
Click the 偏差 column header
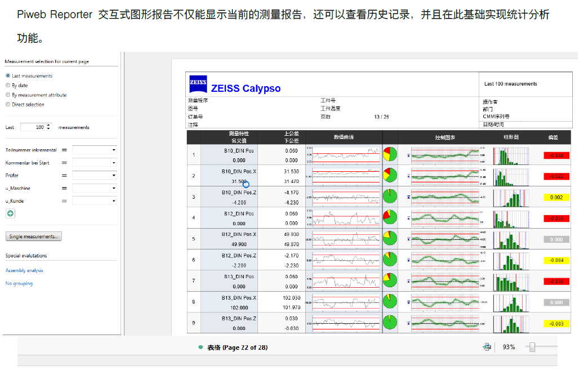553,137
